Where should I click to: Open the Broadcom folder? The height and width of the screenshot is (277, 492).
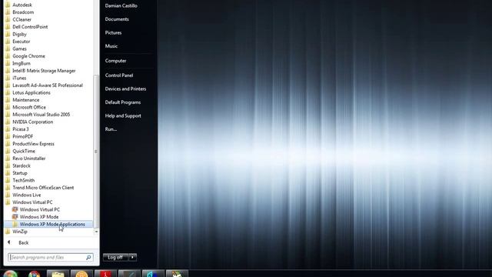pyautogui.click(x=23, y=12)
